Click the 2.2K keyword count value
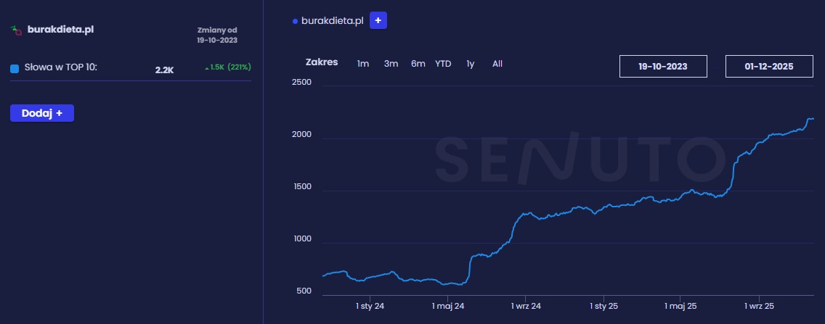The width and height of the screenshot is (825, 324). pos(164,70)
